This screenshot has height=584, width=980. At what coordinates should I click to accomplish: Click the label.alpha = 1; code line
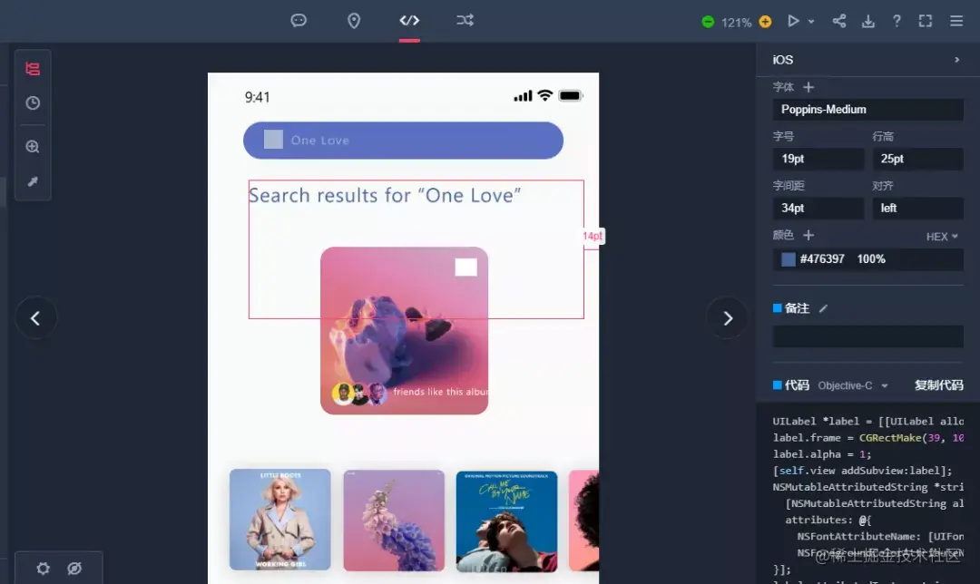click(x=822, y=454)
